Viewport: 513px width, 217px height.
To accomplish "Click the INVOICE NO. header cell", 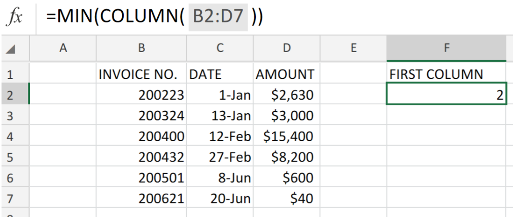I will (142, 73).
